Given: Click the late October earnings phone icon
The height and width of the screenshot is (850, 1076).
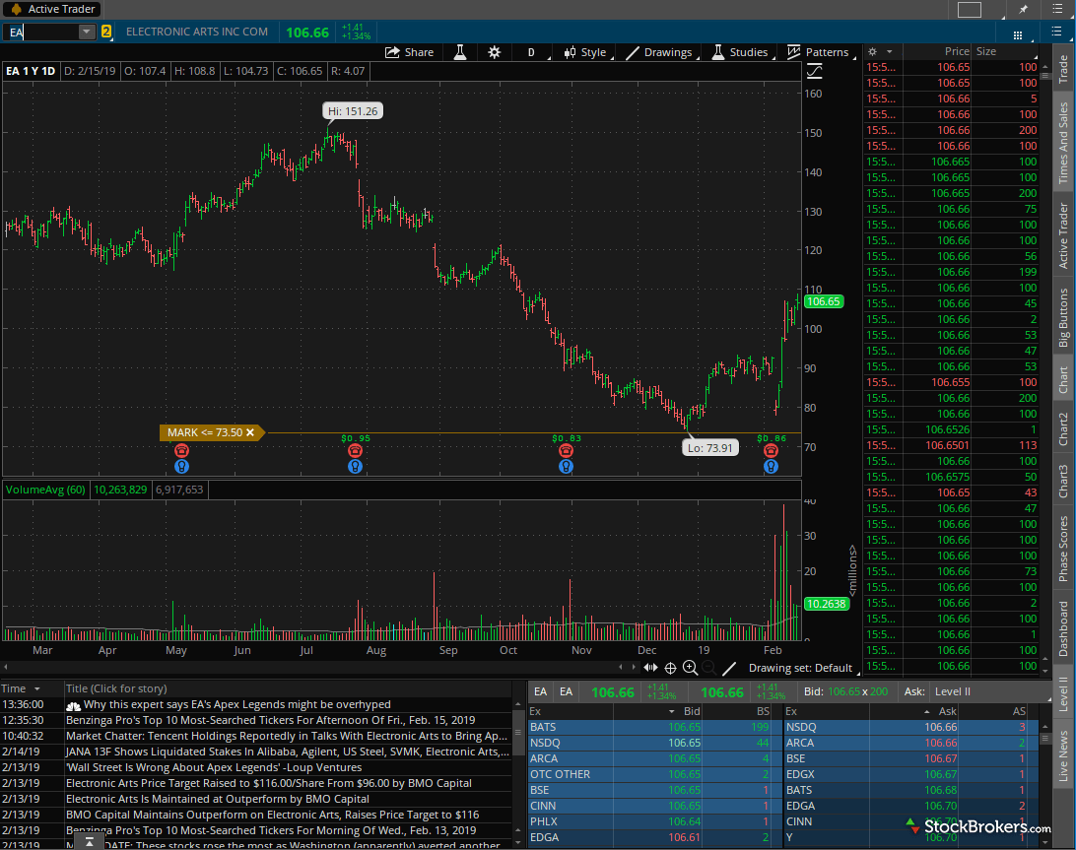Looking at the screenshot, I should pyautogui.click(x=566, y=451).
